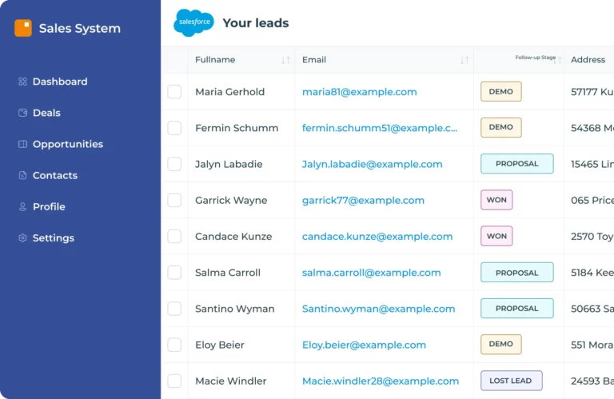Tick the checkbox next to Eloy Beier
Image resolution: width=614 pixels, height=399 pixels.
[x=174, y=345]
